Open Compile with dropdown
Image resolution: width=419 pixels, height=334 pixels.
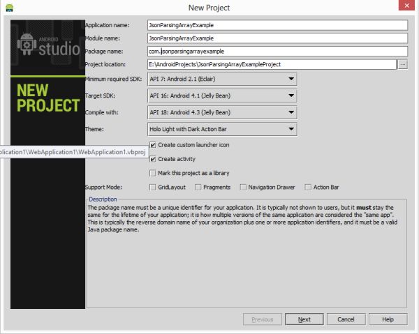[222, 112]
